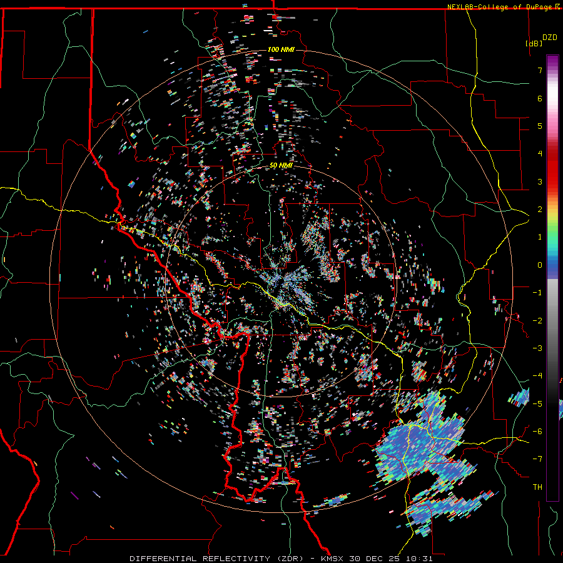
Task: Click the -1 tick label on scale
Action: (537, 293)
